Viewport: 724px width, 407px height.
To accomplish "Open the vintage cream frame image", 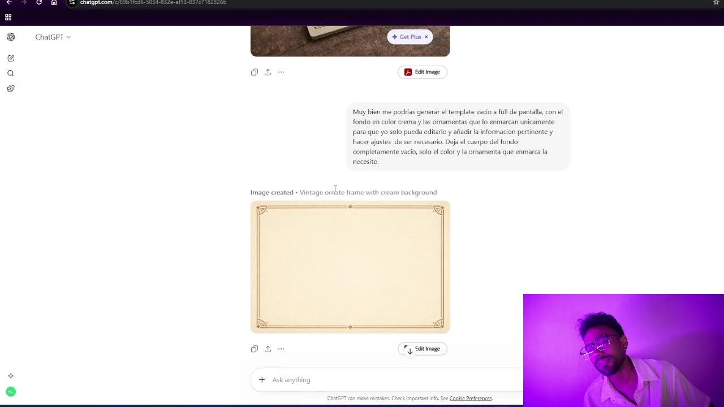I will click(350, 267).
